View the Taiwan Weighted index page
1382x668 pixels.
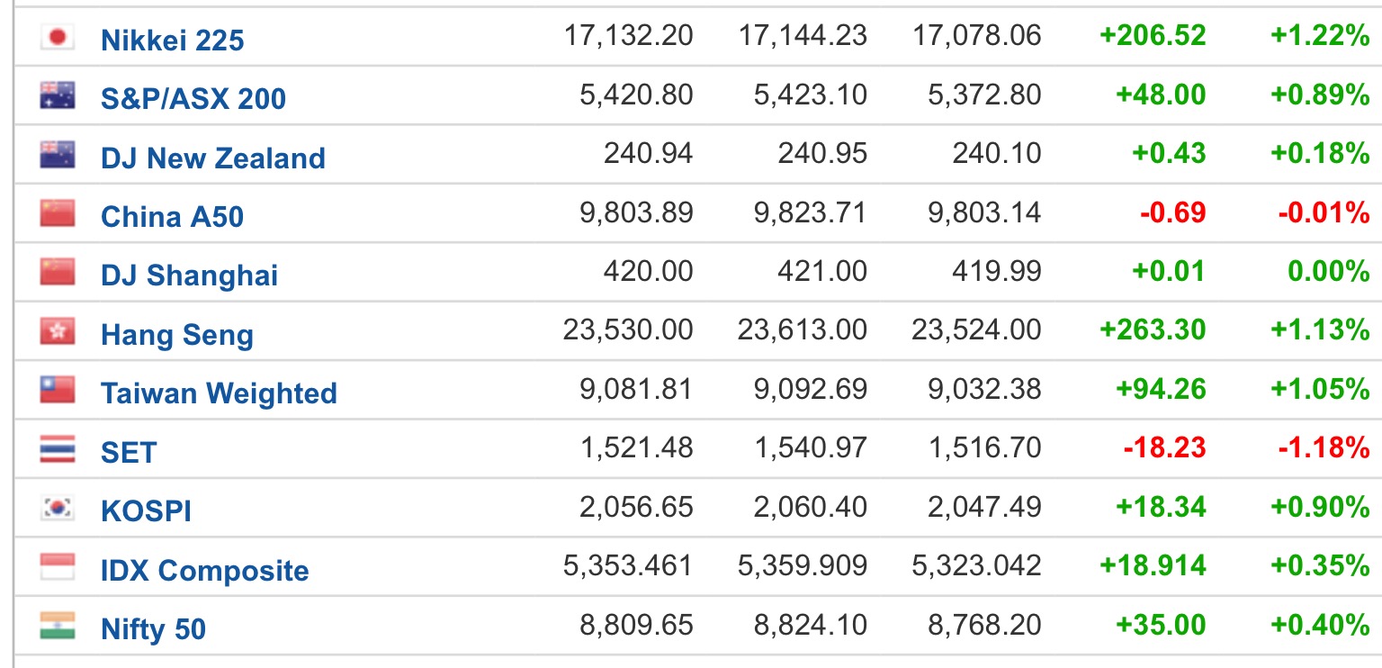(219, 393)
